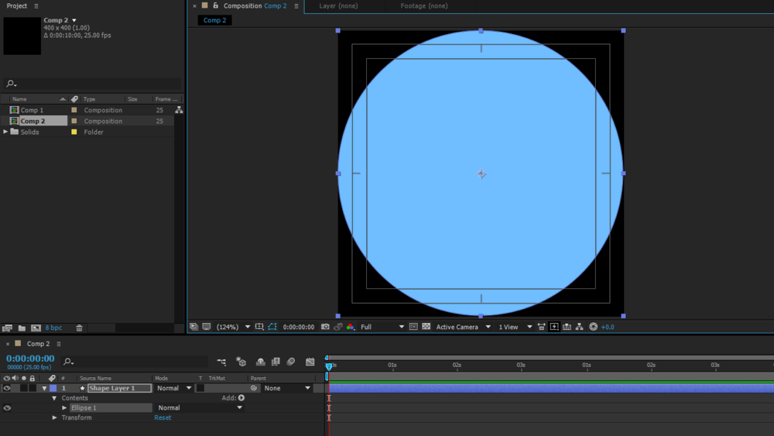Open the Composition panel menu icon

pyautogui.click(x=296, y=6)
